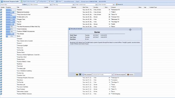Select Wairarapa Property Showcase title
175x98 pixels.
pyautogui.click(x=25, y=78)
